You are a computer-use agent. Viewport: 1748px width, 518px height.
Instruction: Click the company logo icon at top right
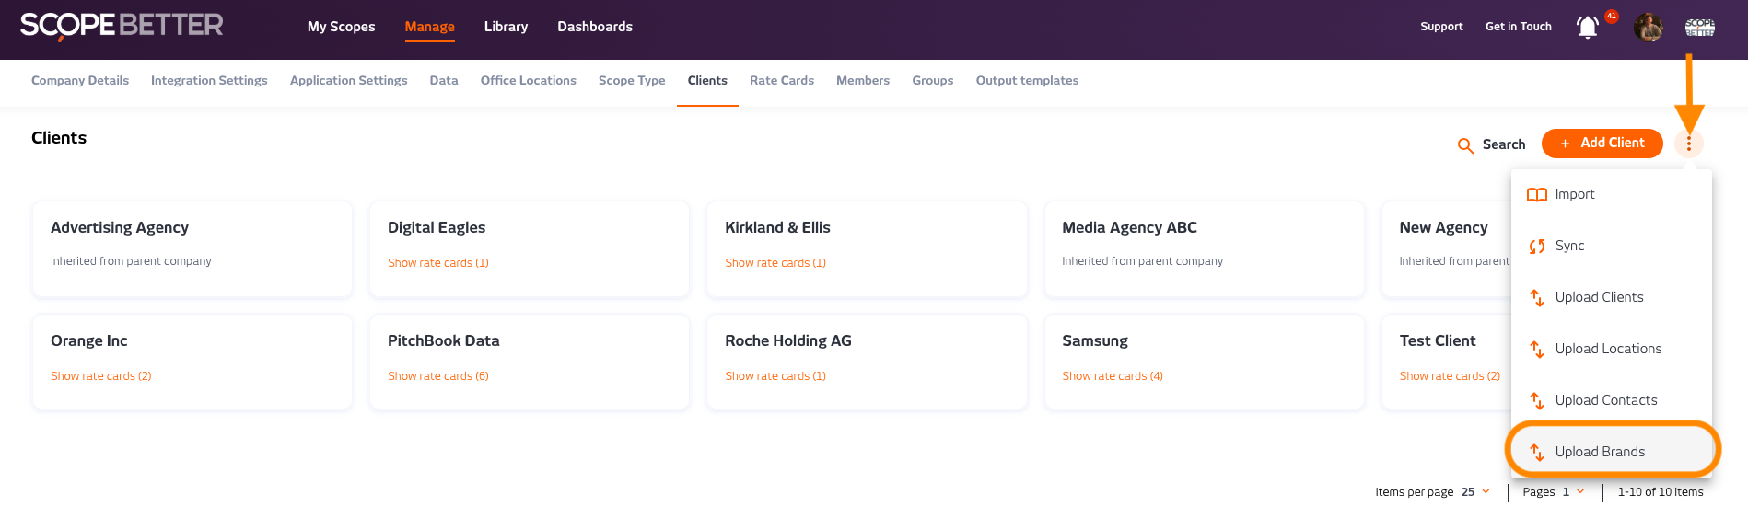tap(1699, 28)
